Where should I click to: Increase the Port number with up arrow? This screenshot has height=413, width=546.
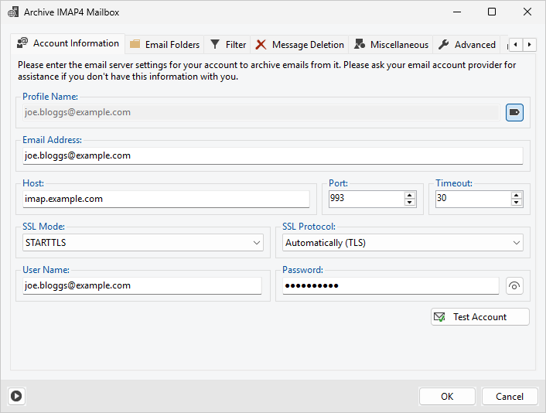point(410,195)
